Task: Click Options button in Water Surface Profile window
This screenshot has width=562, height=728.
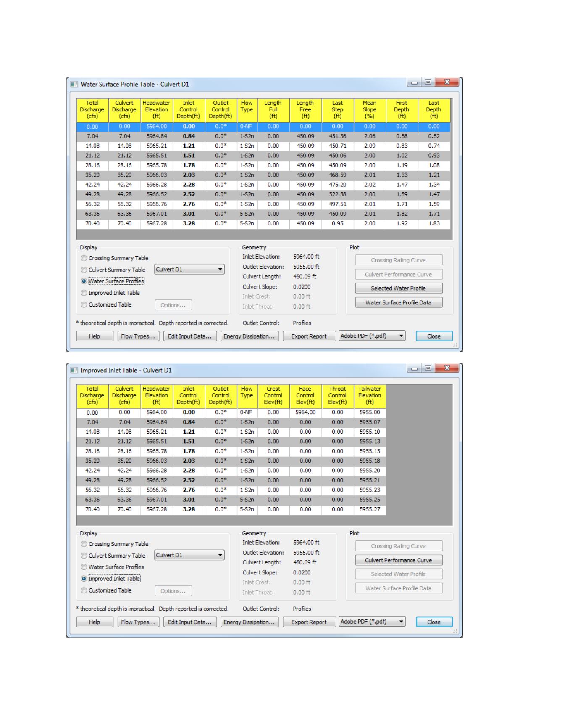Action: [173, 305]
